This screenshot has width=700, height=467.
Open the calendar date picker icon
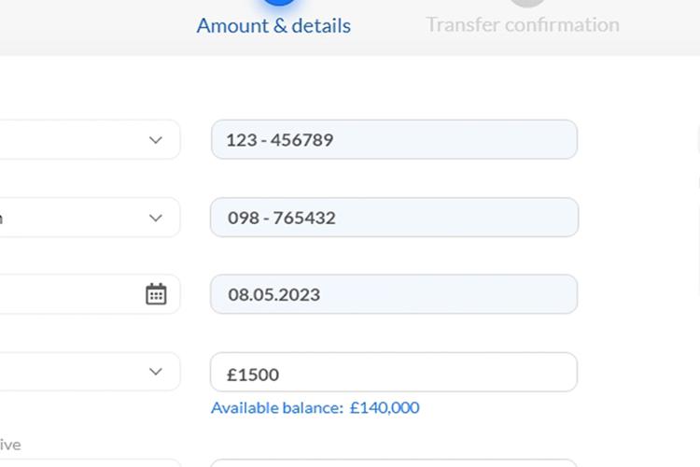click(x=156, y=294)
